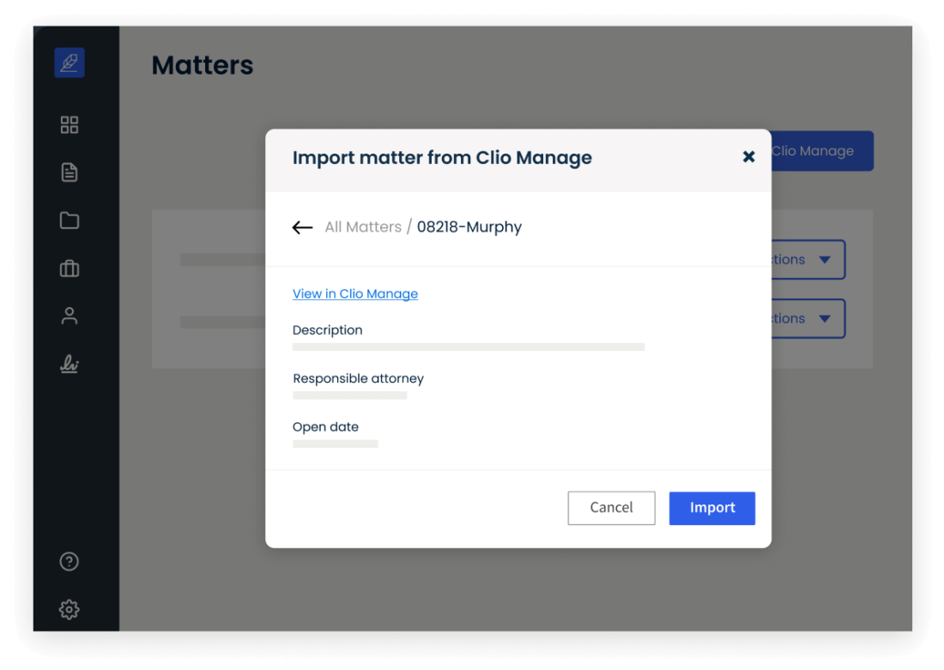944x670 pixels.
Task: Click the View in Clio Manage link
Action: pos(354,293)
